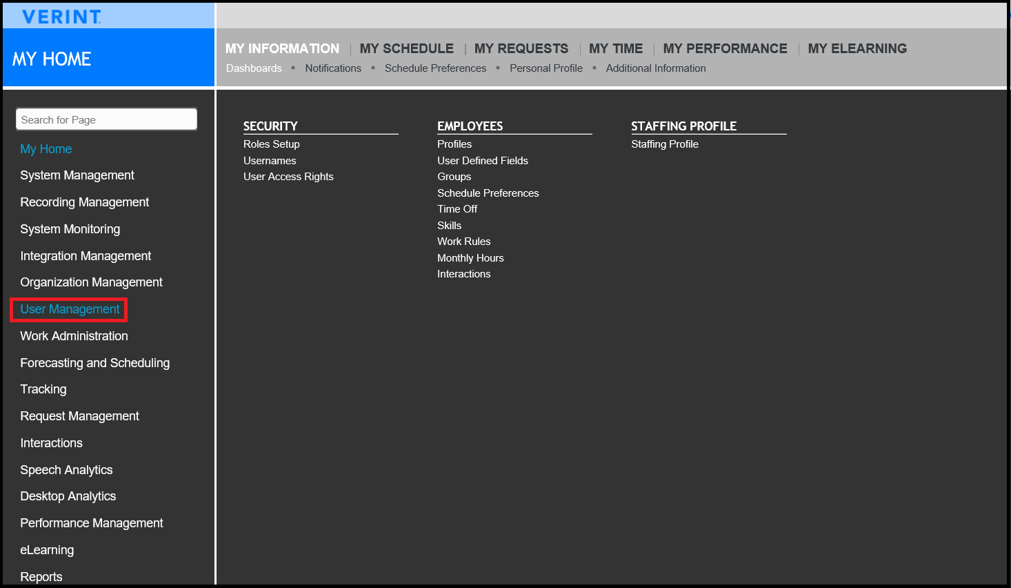The width and height of the screenshot is (1011, 588).
Task: Go to Time Off
Action: [x=457, y=209]
